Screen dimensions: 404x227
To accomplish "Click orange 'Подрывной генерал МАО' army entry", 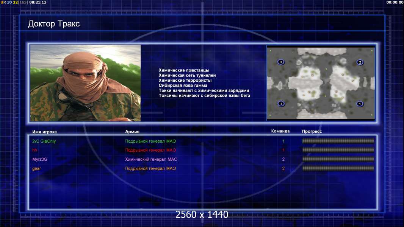I will pyautogui.click(x=150, y=168).
